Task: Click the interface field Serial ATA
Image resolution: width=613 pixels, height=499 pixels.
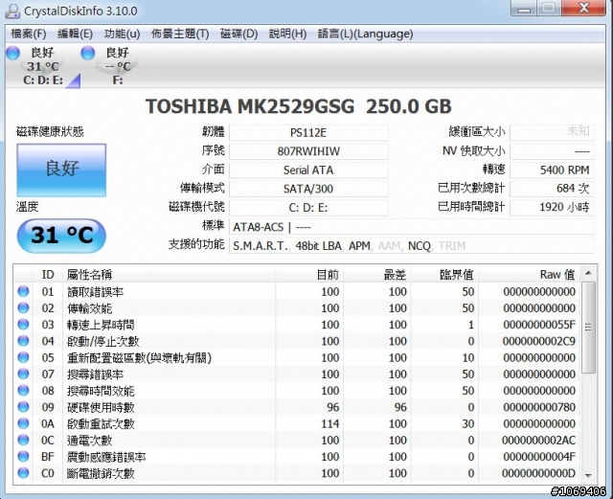Action: tap(308, 170)
